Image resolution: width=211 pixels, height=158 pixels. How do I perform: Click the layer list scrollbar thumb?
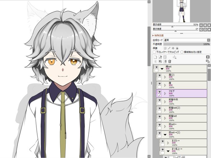[209, 75]
